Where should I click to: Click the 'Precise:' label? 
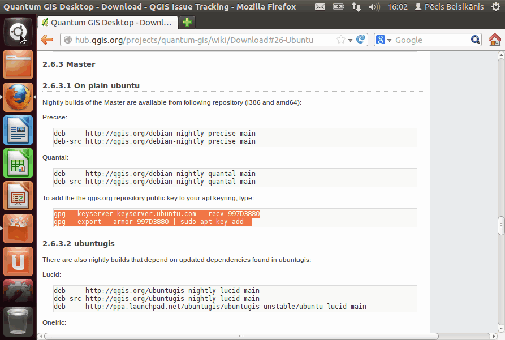pyautogui.click(x=55, y=117)
